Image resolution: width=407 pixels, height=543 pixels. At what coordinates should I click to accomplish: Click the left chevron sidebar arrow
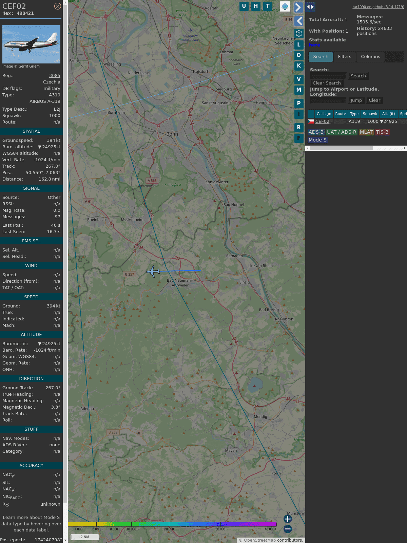pos(299,21)
